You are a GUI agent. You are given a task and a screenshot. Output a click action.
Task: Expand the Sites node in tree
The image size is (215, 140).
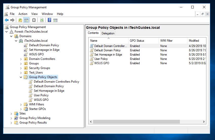[x=11, y=113]
